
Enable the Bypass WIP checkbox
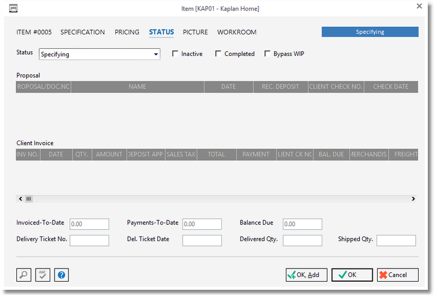tap(267, 54)
